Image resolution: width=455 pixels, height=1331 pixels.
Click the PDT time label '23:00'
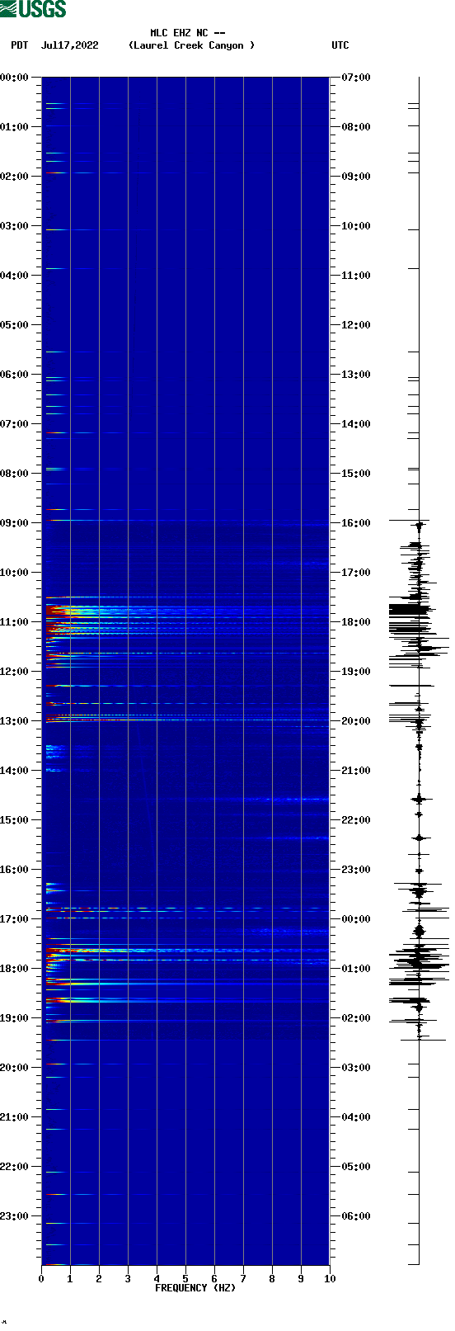[x=15, y=1216]
